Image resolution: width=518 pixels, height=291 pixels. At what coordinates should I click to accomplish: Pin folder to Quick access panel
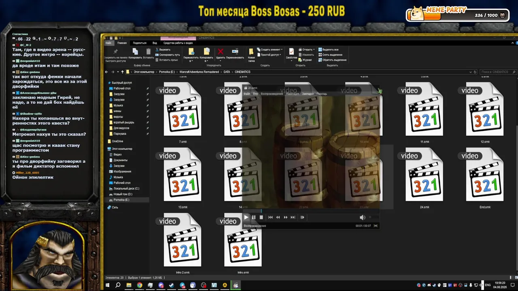click(x=116, y=55)
